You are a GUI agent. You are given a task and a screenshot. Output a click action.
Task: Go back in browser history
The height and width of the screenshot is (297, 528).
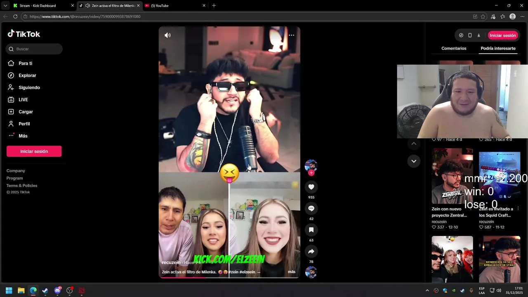tap(5, 16)
